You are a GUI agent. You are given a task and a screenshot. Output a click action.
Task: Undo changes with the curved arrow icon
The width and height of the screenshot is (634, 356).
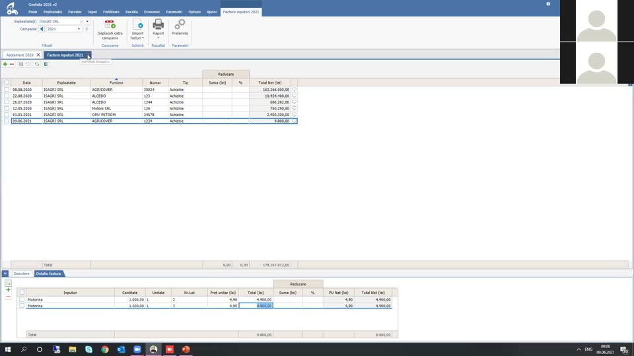(x=28, y=64)
